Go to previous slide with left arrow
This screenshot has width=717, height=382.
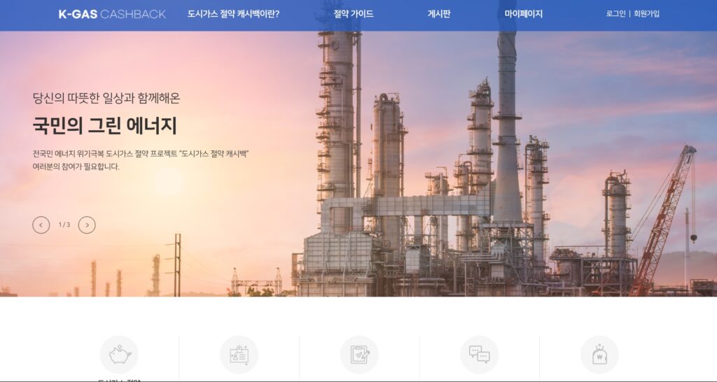(41, 225)
